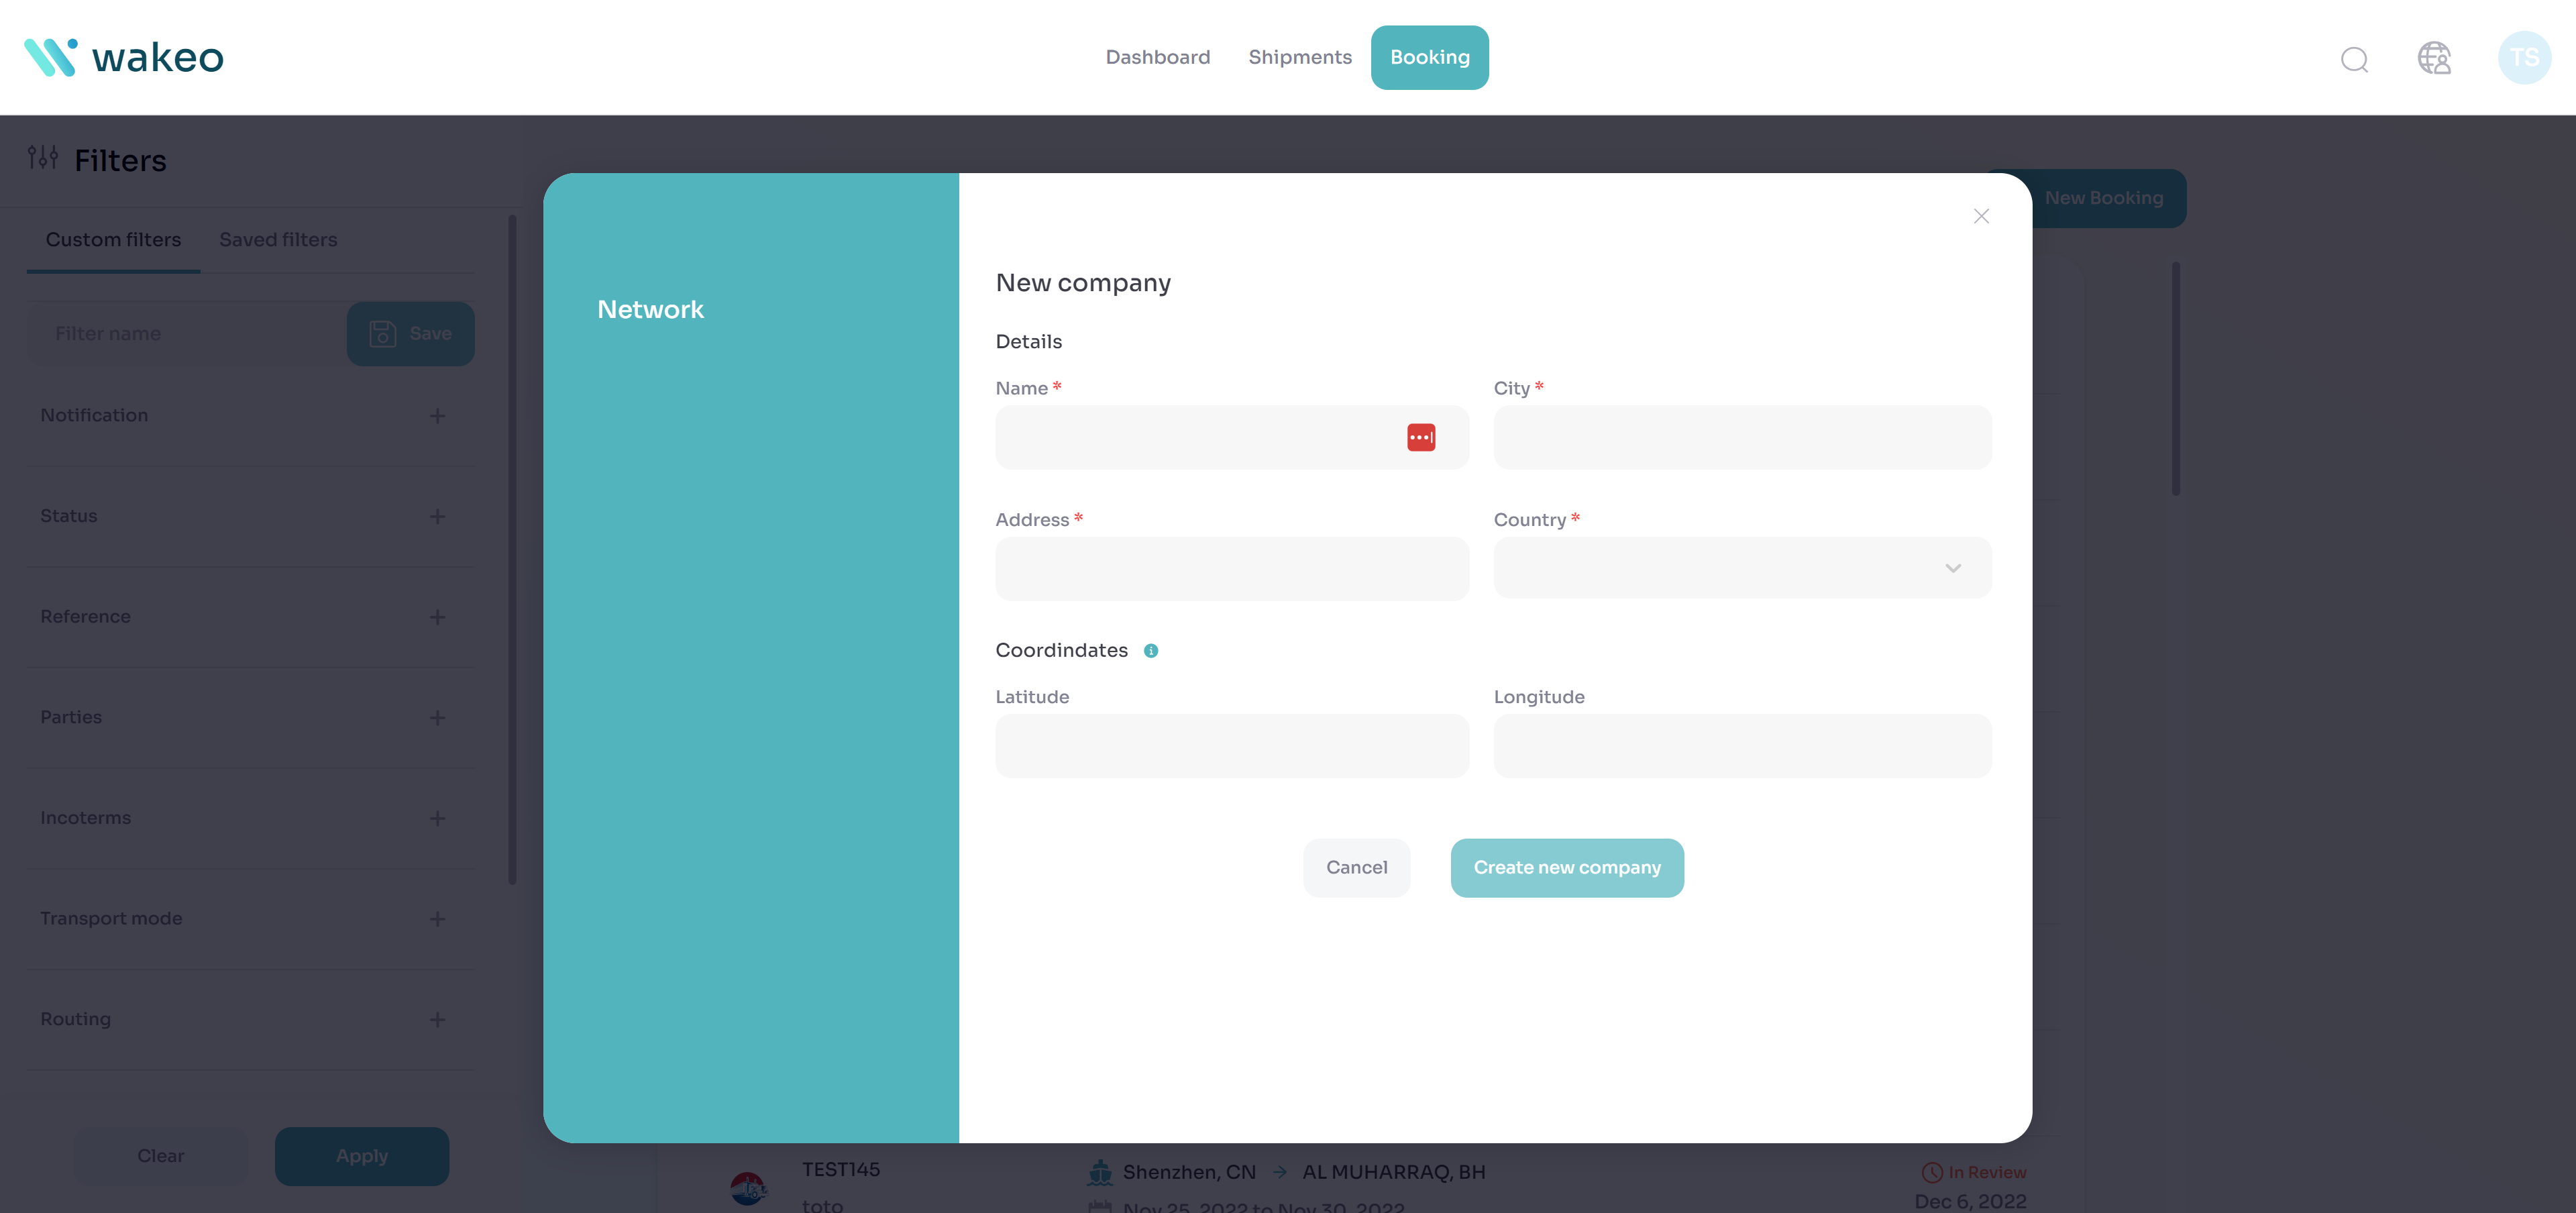Viewport: 2576px width, 1213px height.
Task: Open the TS user avatar menu
Action: [x=2523, y=58]
